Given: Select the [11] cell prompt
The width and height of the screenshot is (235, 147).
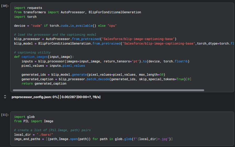Looking at the screenshot, I should coord(5,115).
